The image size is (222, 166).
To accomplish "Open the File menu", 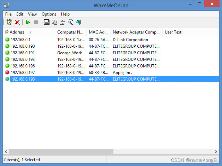I will click(x=8, y=14).
